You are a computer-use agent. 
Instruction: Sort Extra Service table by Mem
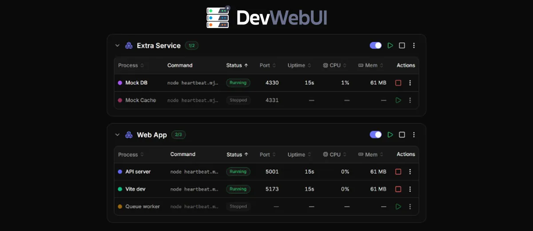[371, 65]
